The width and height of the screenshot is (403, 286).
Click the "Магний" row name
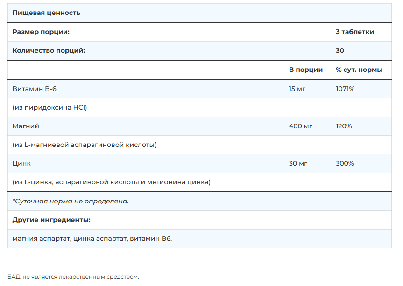point(26,126)
